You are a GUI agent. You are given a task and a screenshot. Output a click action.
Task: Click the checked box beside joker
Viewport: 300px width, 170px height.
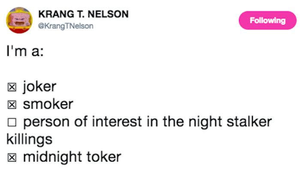[12, 87]
